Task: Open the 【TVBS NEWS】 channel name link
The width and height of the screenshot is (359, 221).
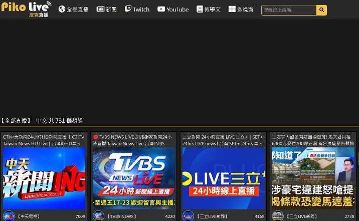Action: click(x=122, y=216)
